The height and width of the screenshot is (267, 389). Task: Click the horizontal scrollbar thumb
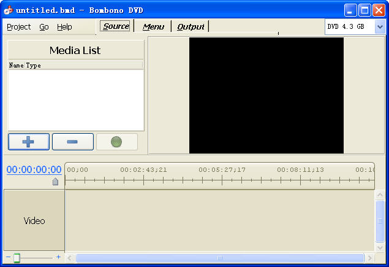coord(220,258)
